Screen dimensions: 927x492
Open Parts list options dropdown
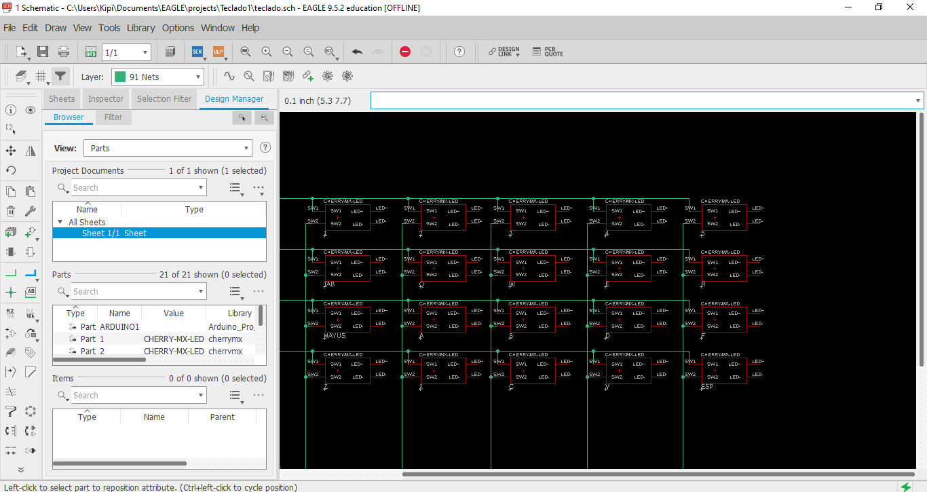click(x=235, y=292)
